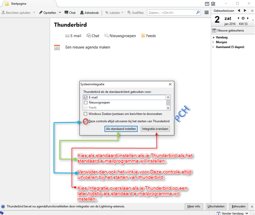The height and width of the screenshot is (215, 255).
Task: Close the Gebeurtenissen pane
Action: (252, 11)
